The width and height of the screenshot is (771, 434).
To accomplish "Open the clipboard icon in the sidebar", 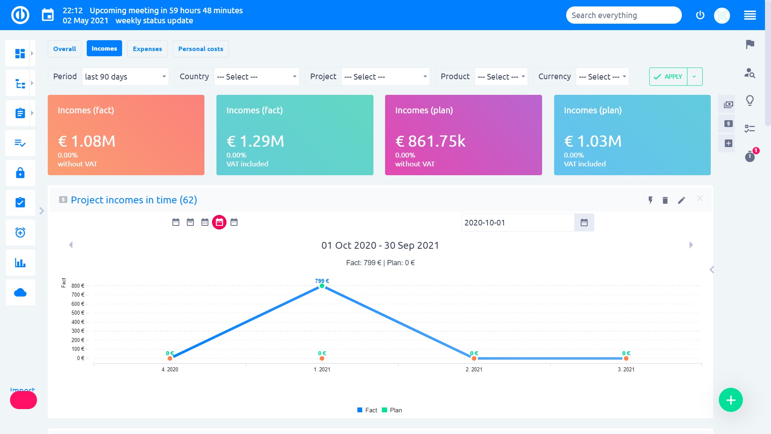I will (20, 113).
